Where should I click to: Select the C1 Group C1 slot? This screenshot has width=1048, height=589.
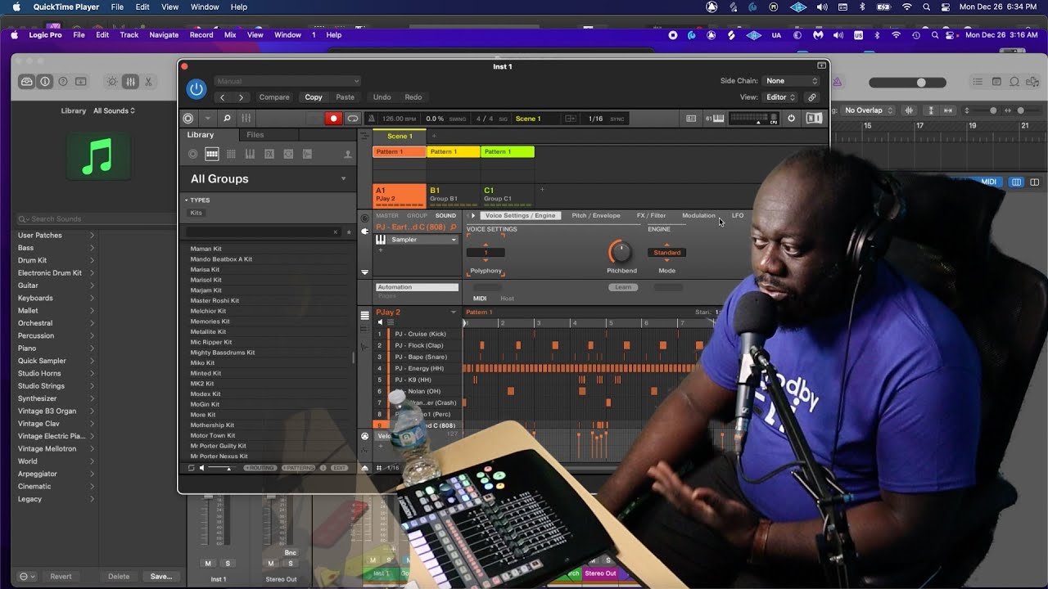[x=508, y=195]
